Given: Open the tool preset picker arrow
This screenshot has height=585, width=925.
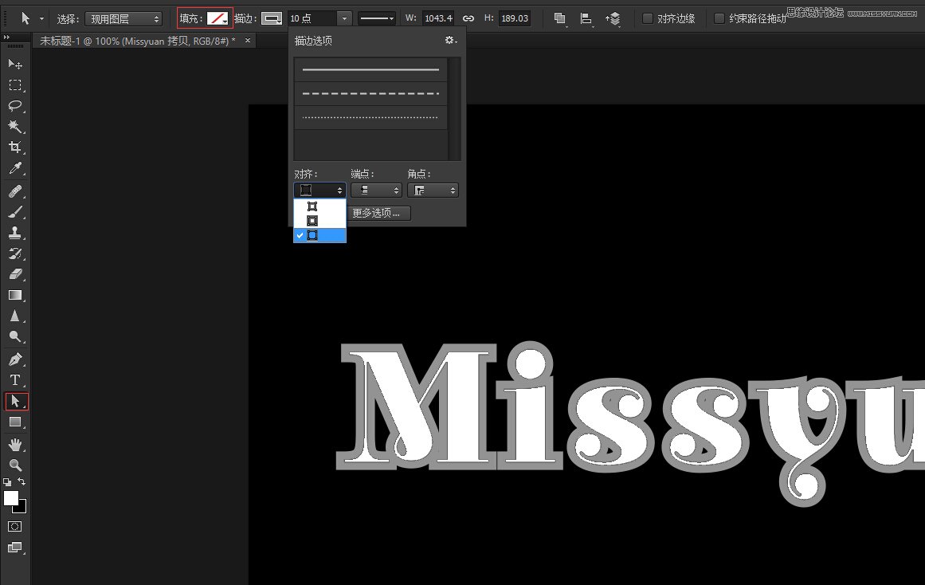Looking at the screenshot, I should pyautogui.click(x=41, y=19).
